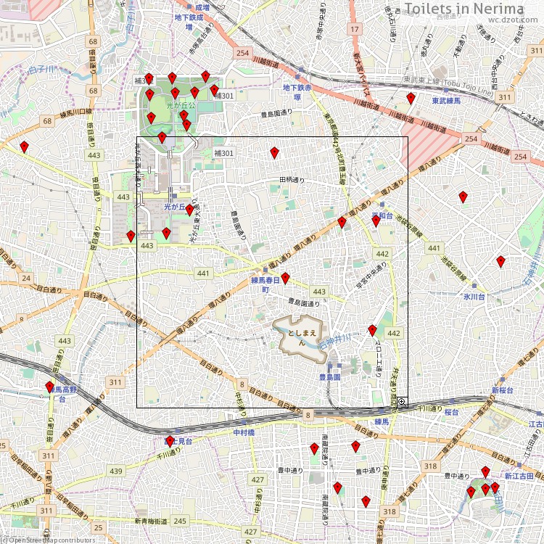
Task: Click the "Toilets in Nerima" title
Action: [472, 8]
